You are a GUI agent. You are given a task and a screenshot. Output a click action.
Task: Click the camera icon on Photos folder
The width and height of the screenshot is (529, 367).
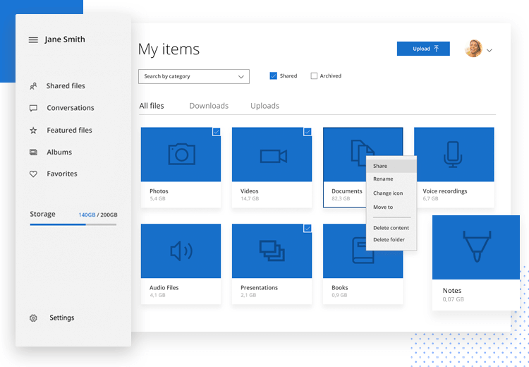tap(181, 154)
